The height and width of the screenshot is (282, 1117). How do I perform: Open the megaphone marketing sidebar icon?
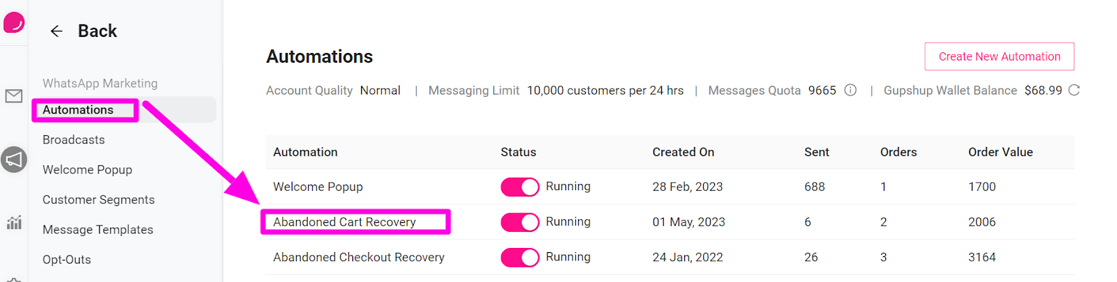[14, 160]
